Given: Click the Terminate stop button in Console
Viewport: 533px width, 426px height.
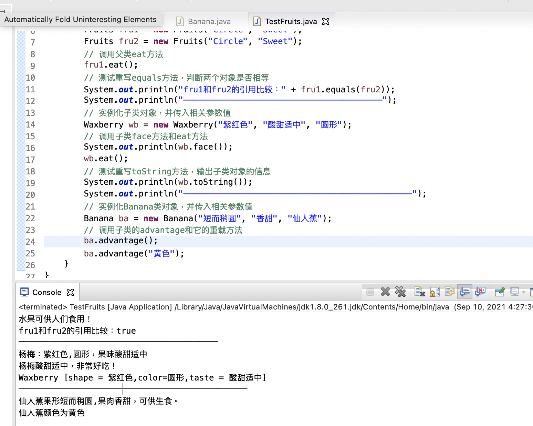Looking at the screenshot, I should (x=370, y=292).
